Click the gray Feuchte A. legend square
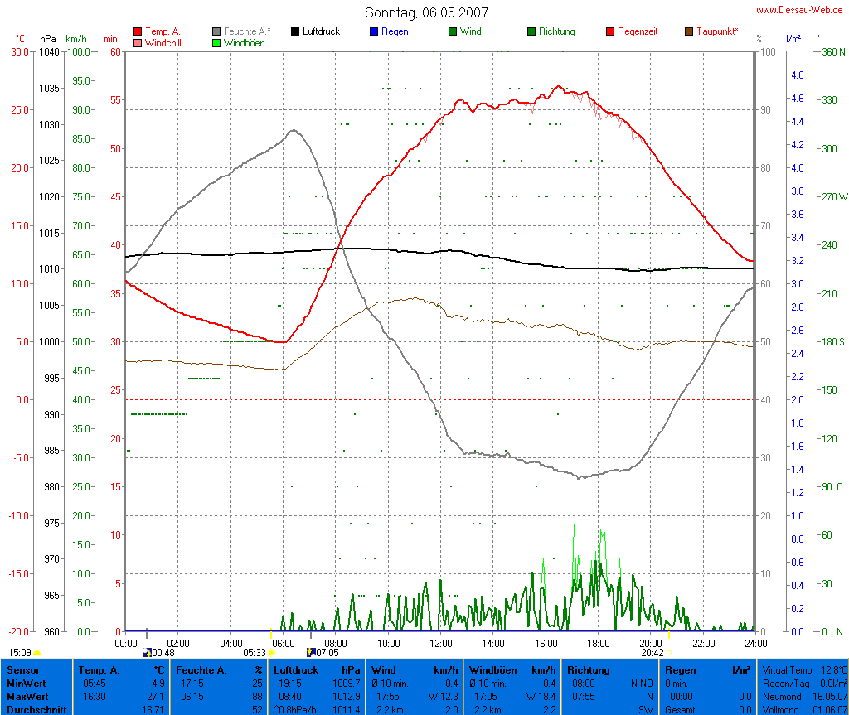Image resolution: width=849 pixels, height=715 pixels. click(x=216, y=31)
